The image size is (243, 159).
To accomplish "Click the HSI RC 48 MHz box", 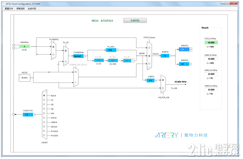I will [24, 78].
